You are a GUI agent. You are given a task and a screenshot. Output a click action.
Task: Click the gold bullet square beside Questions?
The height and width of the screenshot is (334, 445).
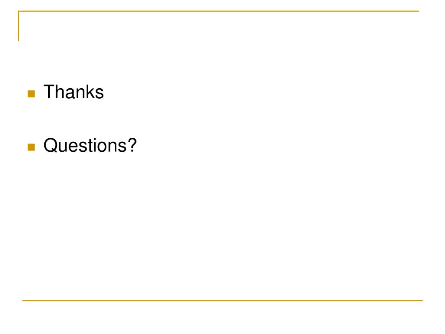(31, 147)
